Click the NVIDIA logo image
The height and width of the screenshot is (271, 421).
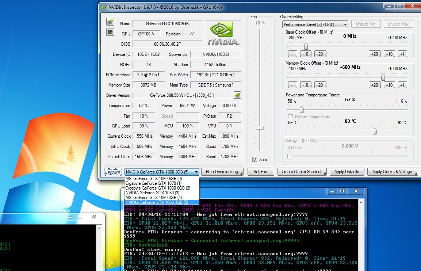click(x=223, y=34)
